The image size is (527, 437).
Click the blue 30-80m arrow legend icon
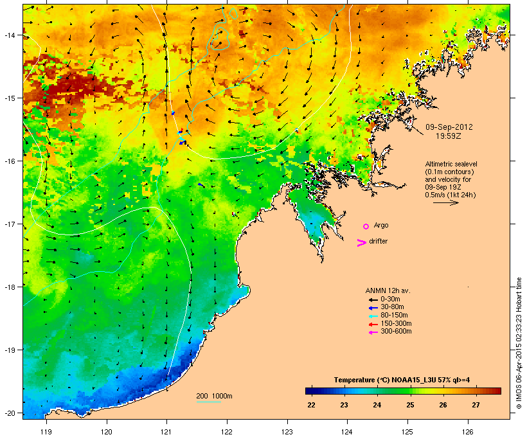373,308
